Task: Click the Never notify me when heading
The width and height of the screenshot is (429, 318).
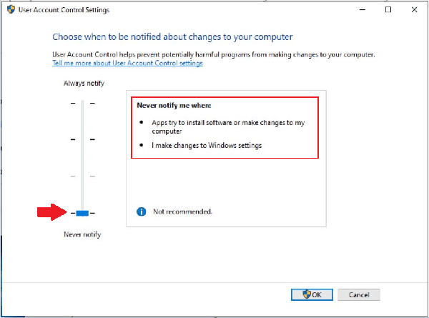Action: [167, 106]
